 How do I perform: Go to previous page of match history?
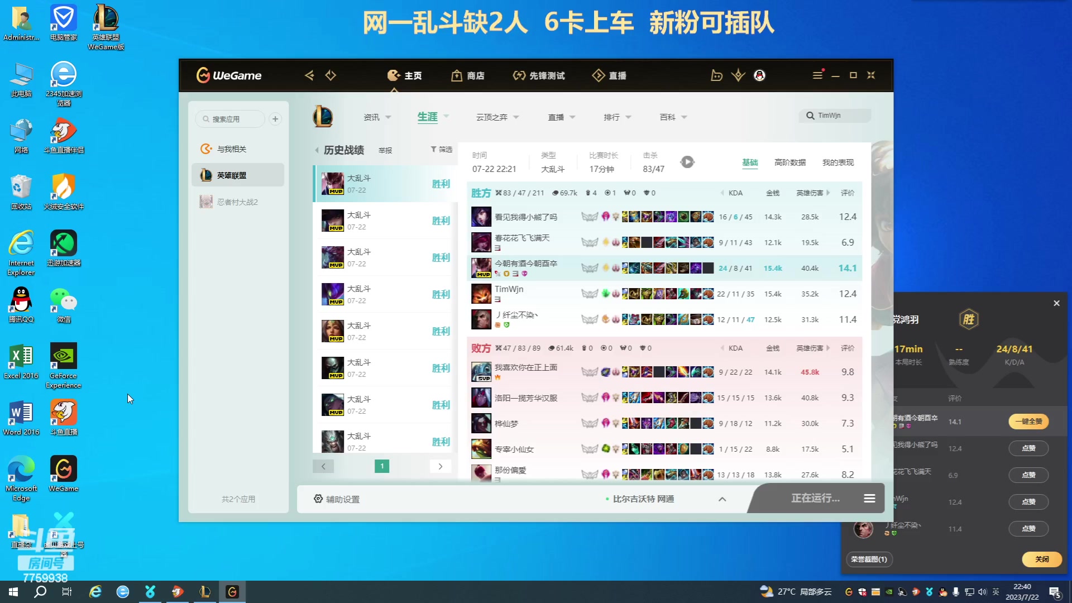323,466
